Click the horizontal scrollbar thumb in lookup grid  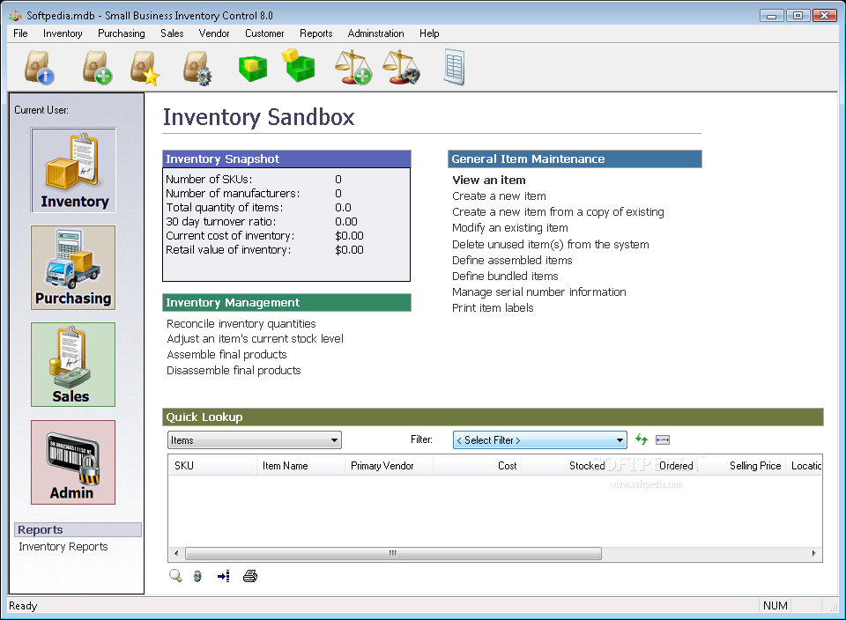[x=393, y=553]
